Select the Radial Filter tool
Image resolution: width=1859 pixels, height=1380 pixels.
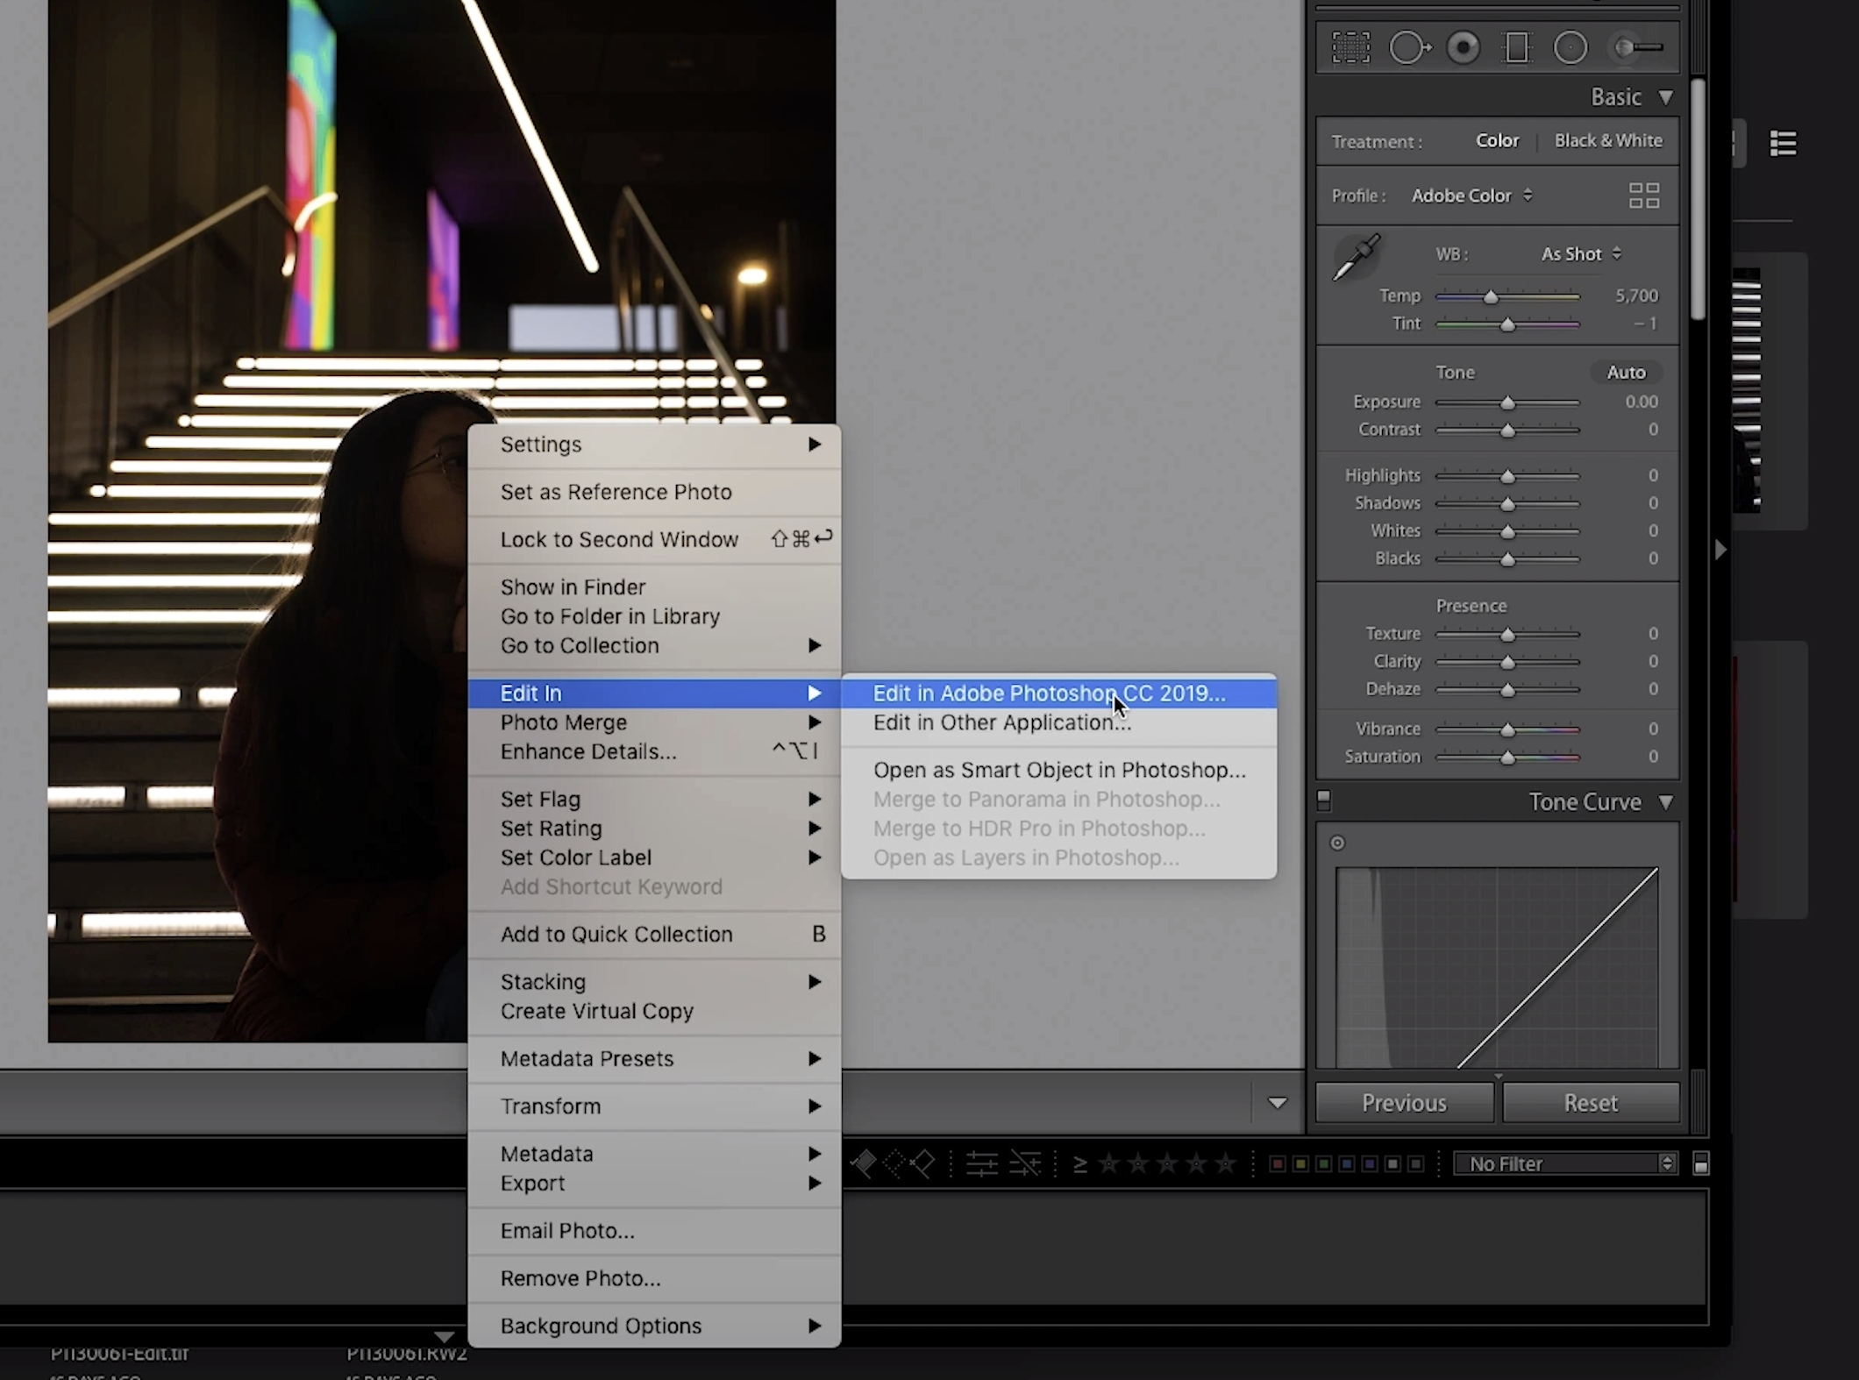click(1571, 46)
